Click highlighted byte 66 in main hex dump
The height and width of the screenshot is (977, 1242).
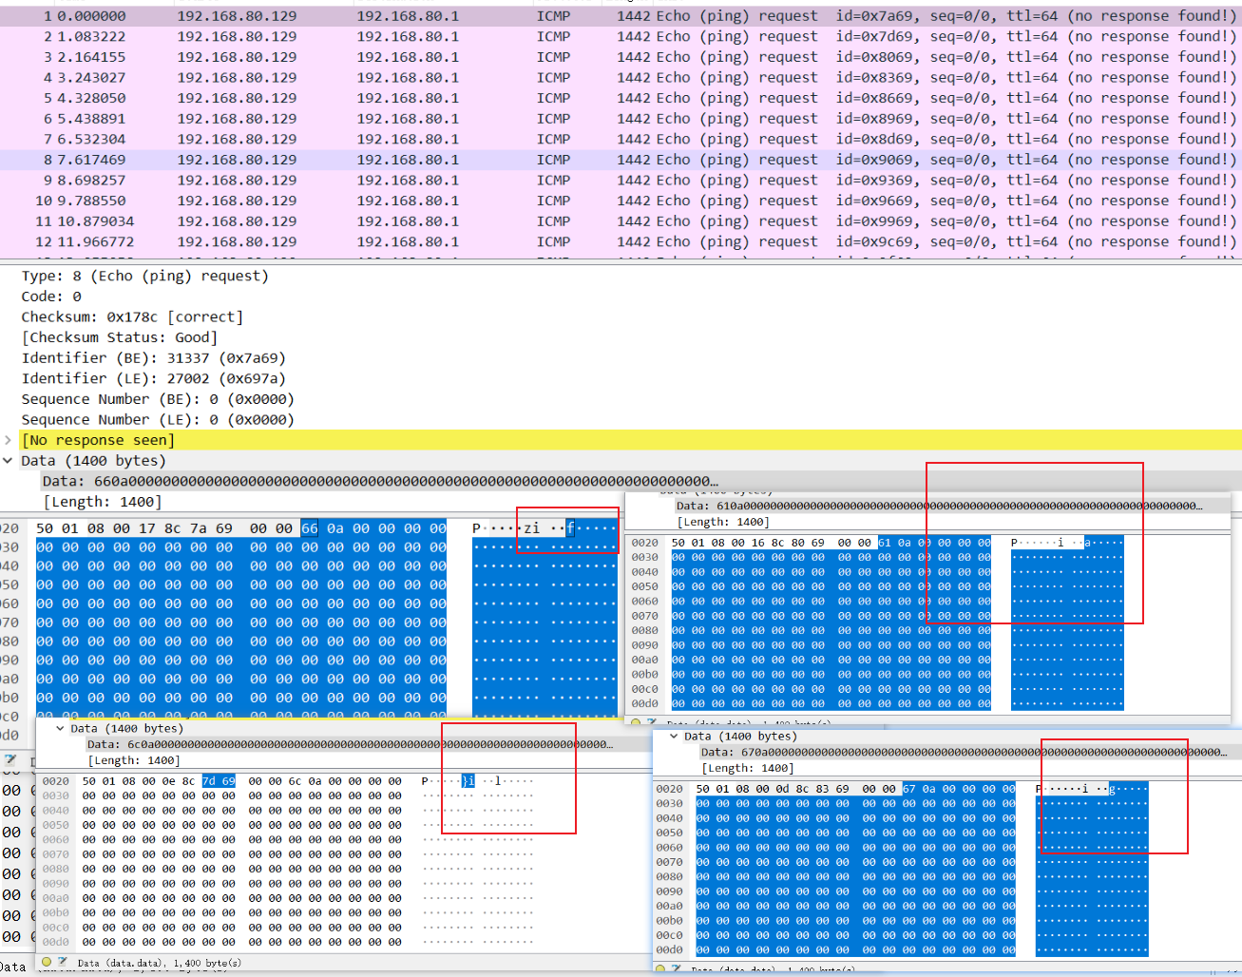coord(310,528)
